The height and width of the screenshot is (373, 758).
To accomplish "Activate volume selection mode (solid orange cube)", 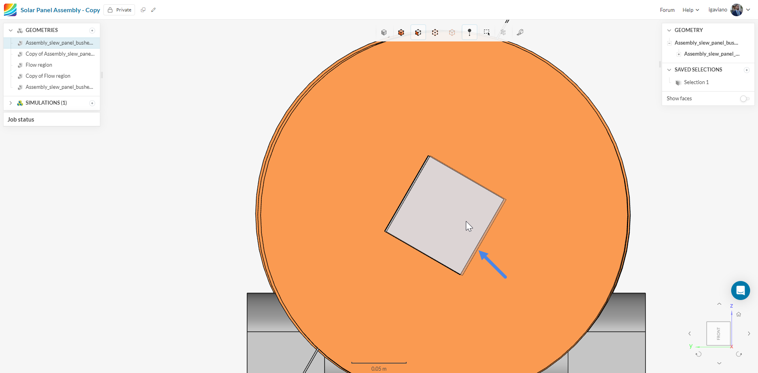I will [x=401, y=32].
